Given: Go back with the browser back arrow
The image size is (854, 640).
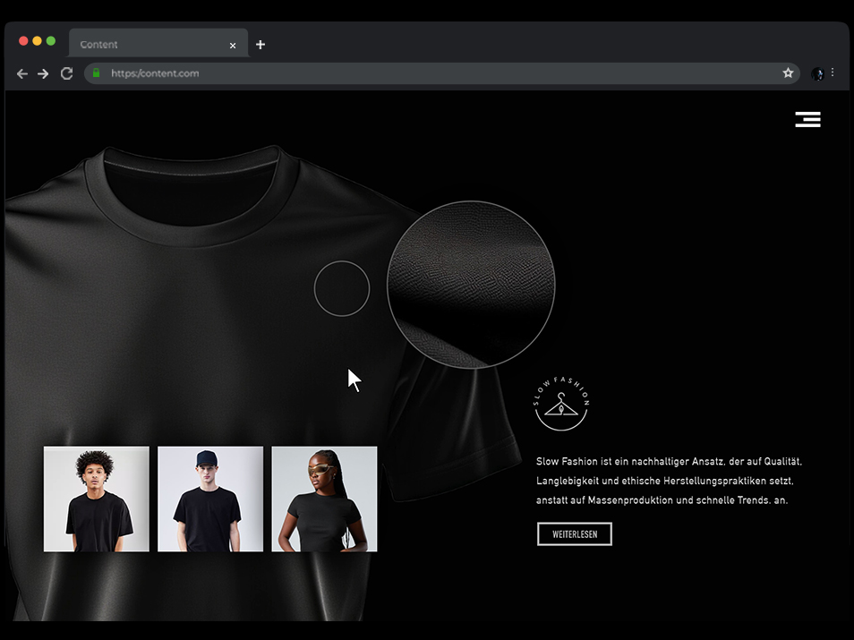Looking at the screenshot, I should point(21,73).
